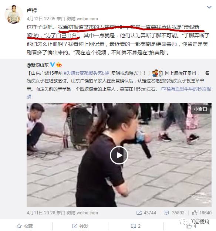Image resolution: width=216 pixels, height=231 pixels.
Task: Switch video to 小窗口 mode
Action: pos(200,109)
